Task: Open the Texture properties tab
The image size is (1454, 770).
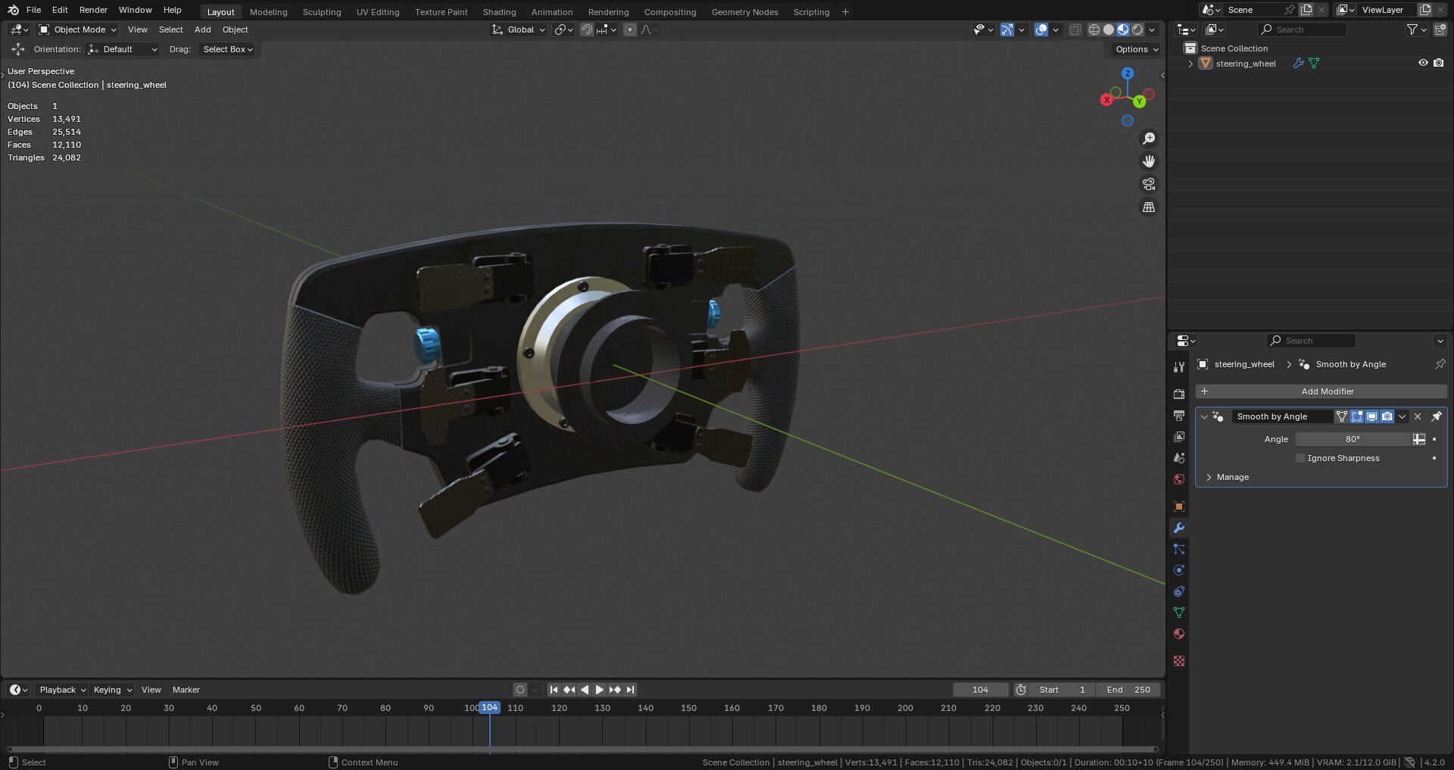Action: [1178, 661]
